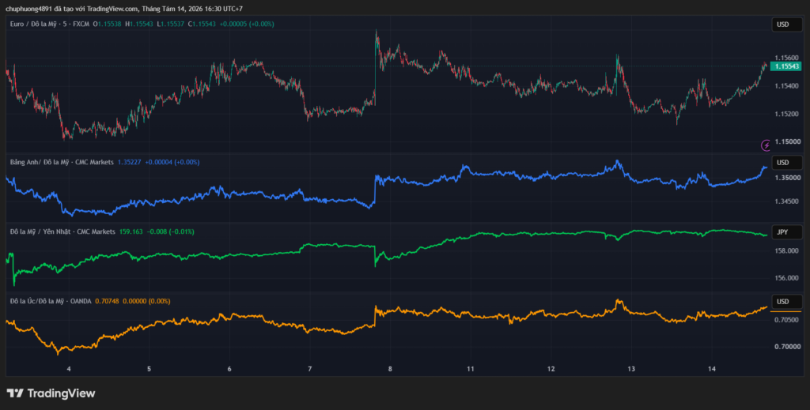This screenshot has width=810, height=410.
Task: Click the low value L1.15537
Action: [171, 24]
